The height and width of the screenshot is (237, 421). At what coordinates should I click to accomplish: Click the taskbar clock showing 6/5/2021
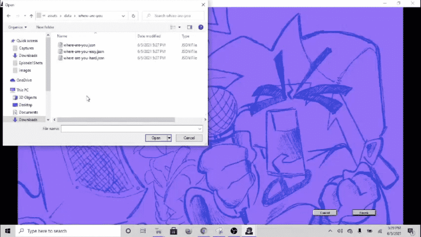click(x=394, y=231)
